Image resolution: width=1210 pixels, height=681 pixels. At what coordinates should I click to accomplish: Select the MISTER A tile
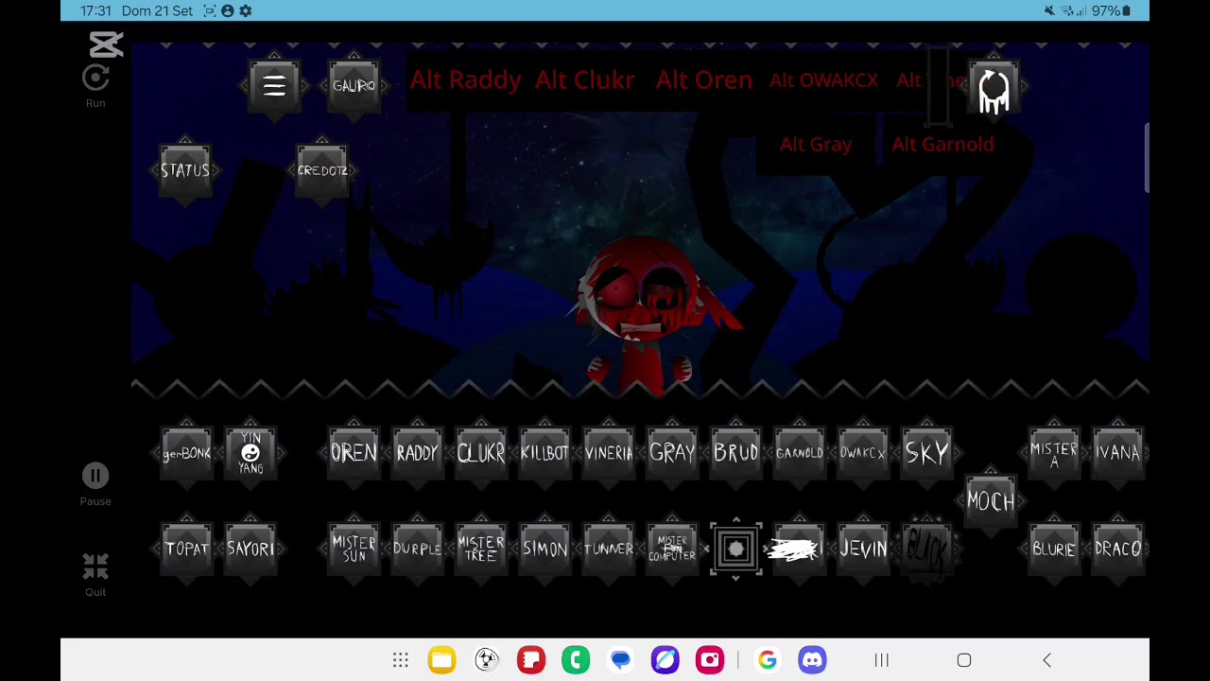coord(1054,453)
